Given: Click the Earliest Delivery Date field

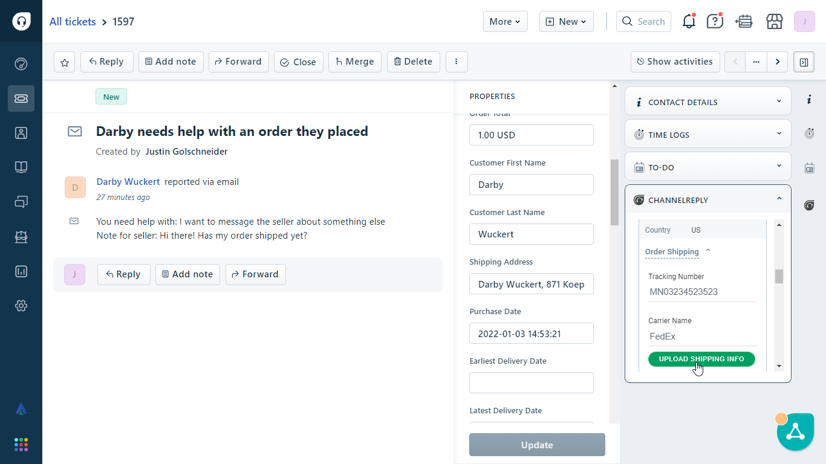Looking at the screenshot, I should 532,382.
